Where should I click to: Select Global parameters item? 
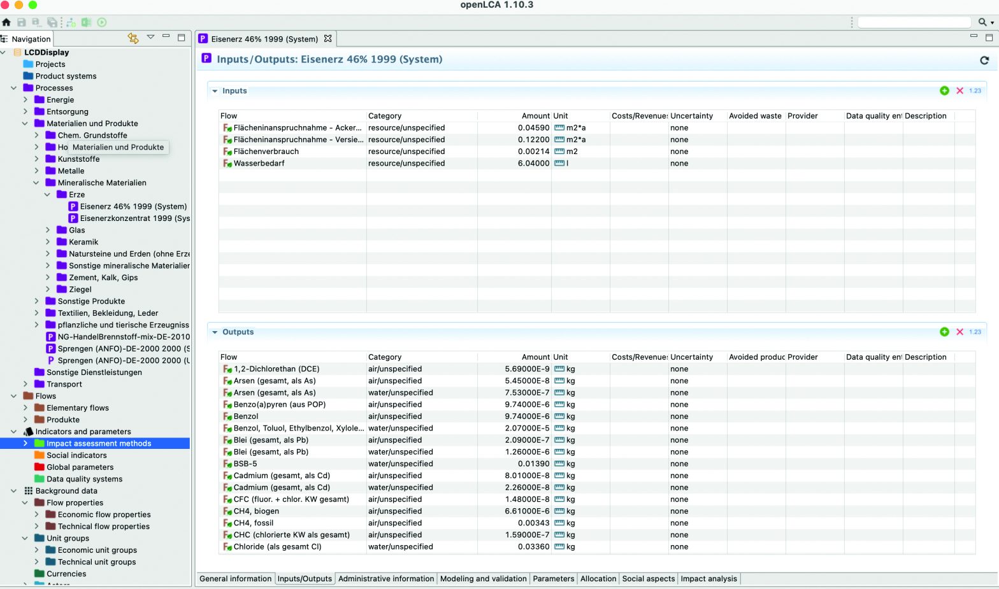(x=80, y=467)
